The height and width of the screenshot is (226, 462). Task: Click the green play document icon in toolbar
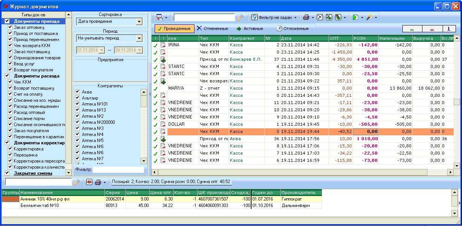(x=356, y=17)
